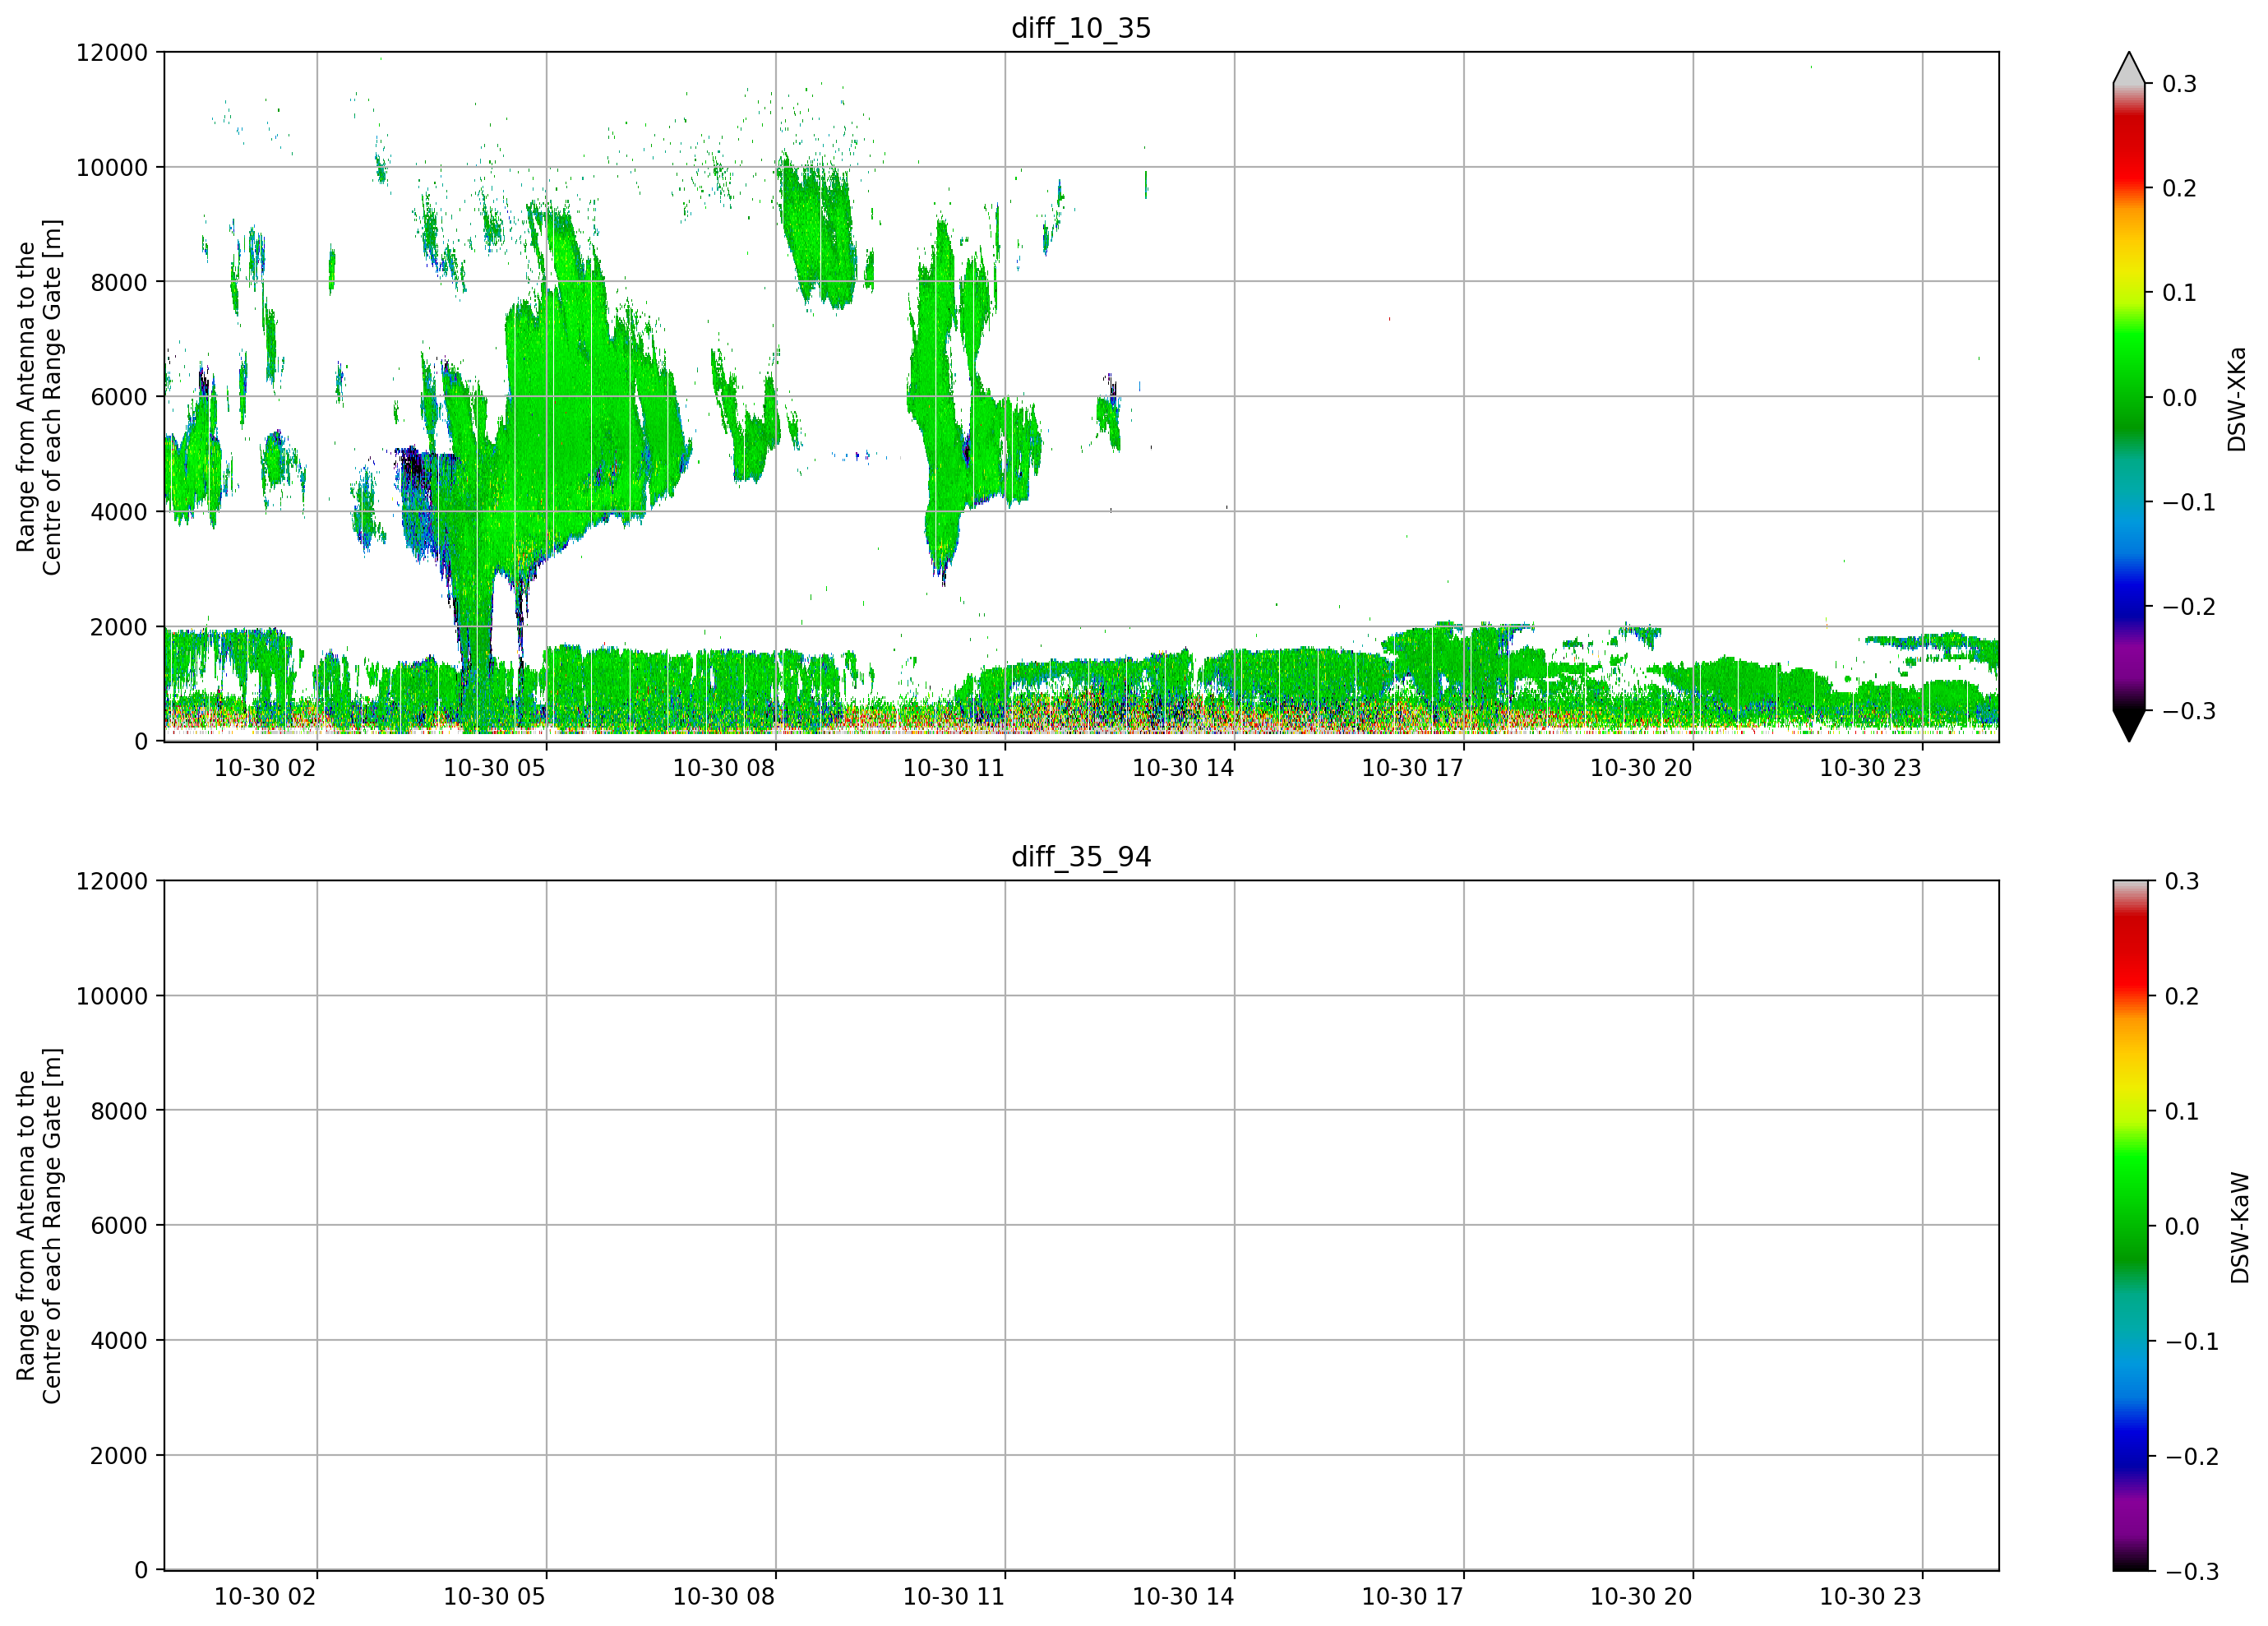The height and width of the screenshot is (1626, 2268).
Task: Click 0 y-tick in diff_10_35 plot
Action: 141,742
